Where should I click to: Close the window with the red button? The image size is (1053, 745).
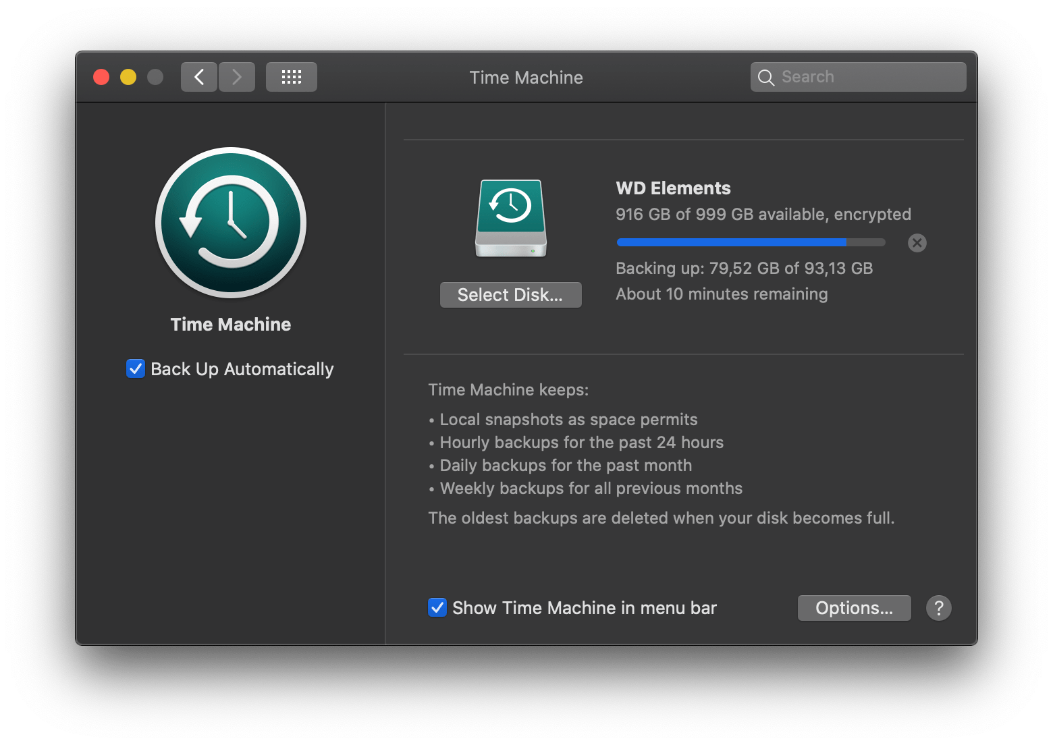pyautogui.click(x=101, y=77)
